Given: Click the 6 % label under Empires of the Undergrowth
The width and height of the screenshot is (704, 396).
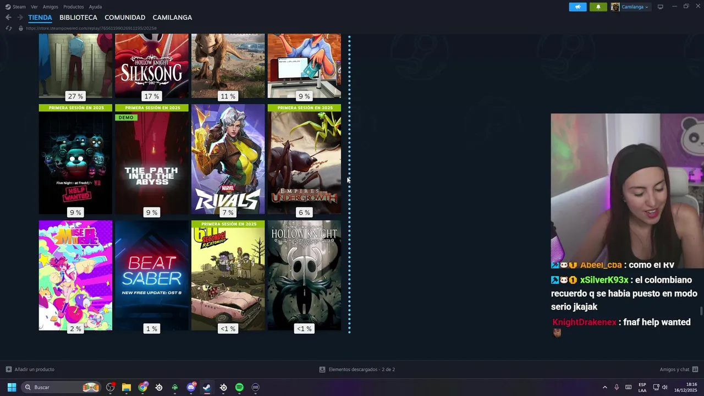Looking at the screenshot, I should point(304,212).
